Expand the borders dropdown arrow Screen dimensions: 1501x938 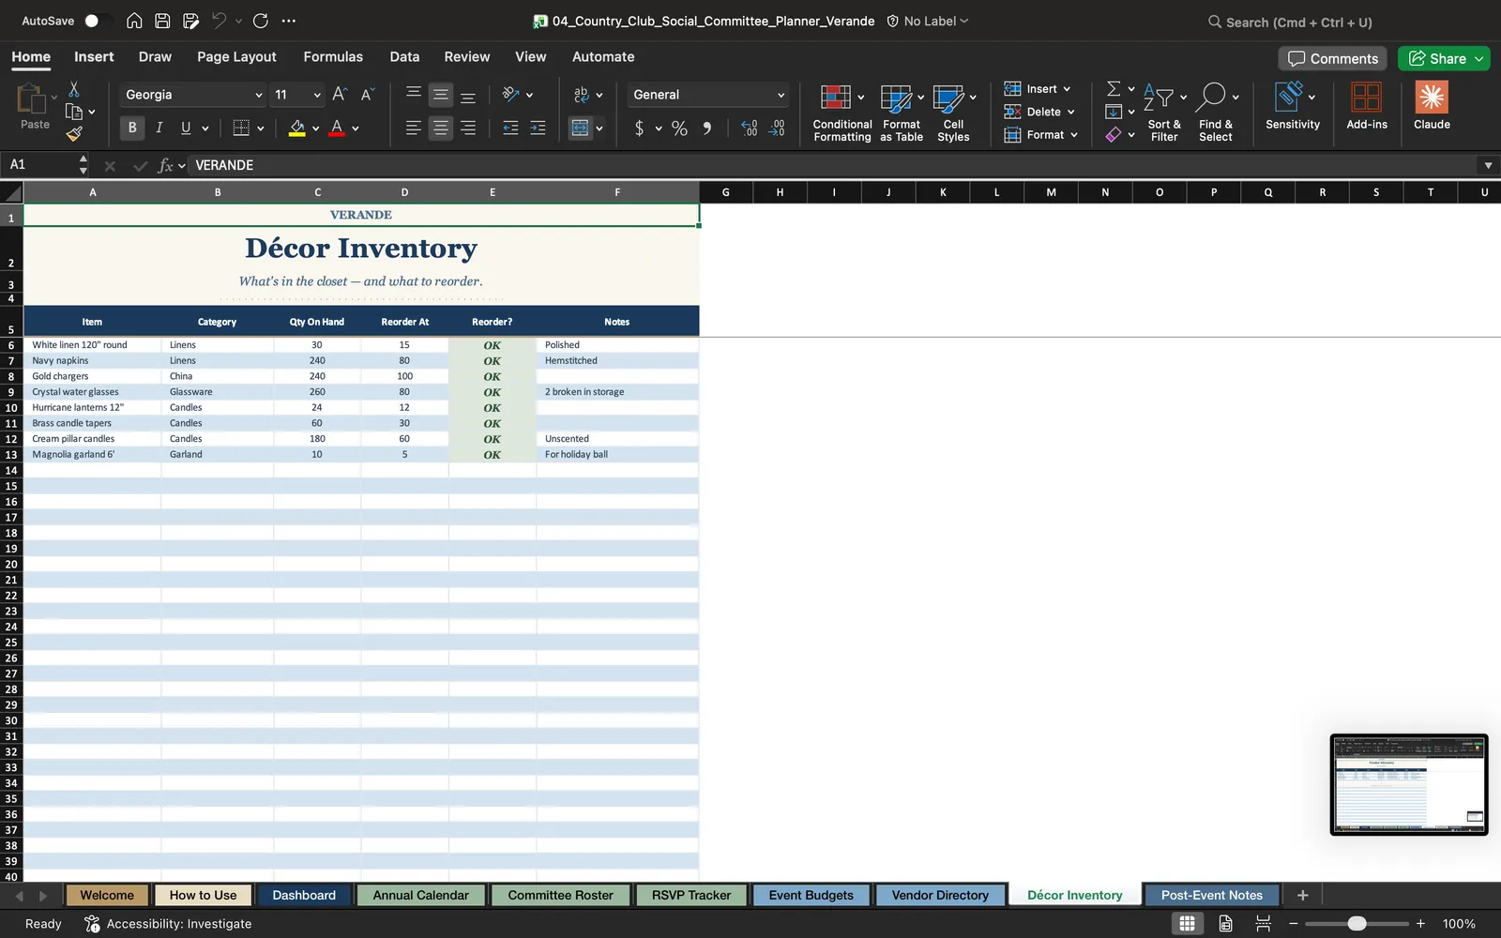click(x=260, y=129)
